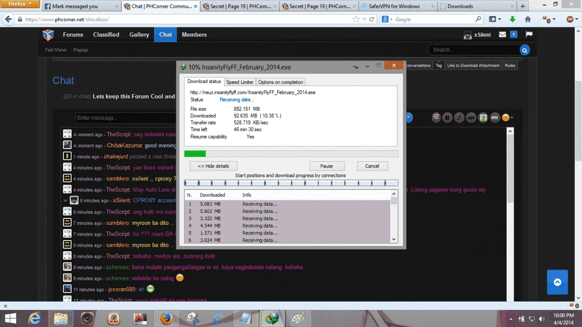
Task: Open the alerts flag icon
Action: pos(529,34)
